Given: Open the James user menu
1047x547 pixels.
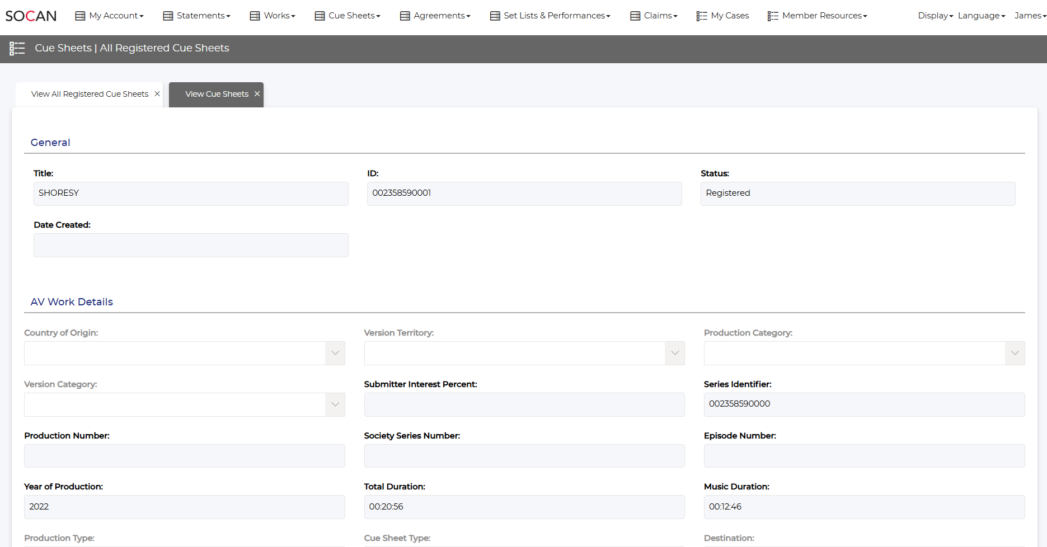Looking at the screenshot, I should coord(1030,16).
